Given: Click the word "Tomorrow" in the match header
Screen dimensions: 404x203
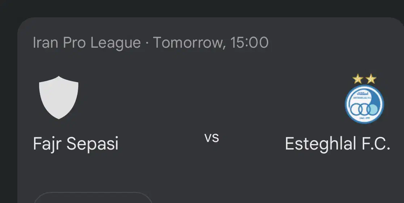Looking at the screenshot, I should (x=188, y=43).
